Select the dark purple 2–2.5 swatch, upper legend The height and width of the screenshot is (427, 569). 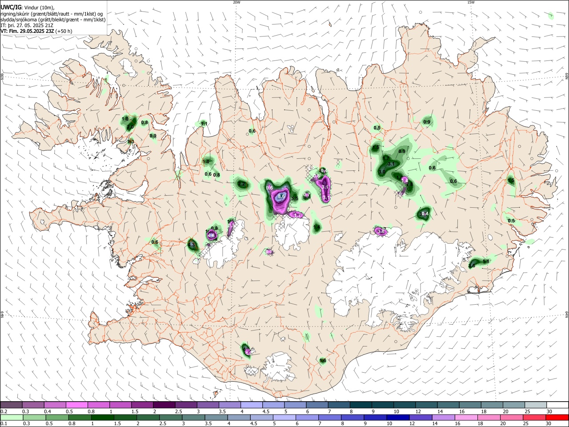(x=164, y=405)
